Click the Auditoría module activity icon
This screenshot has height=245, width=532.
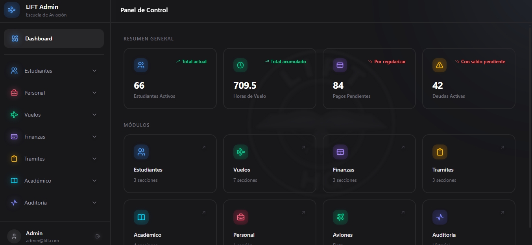point(440,217)
